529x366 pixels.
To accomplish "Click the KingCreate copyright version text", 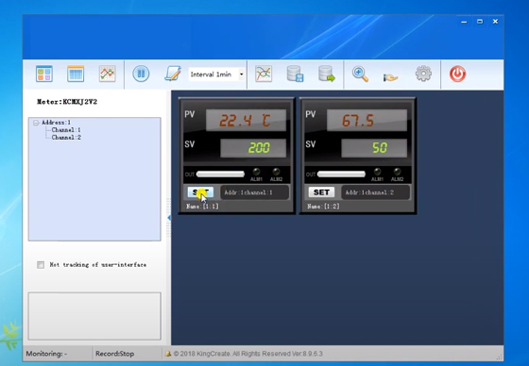I will (247, 354).
